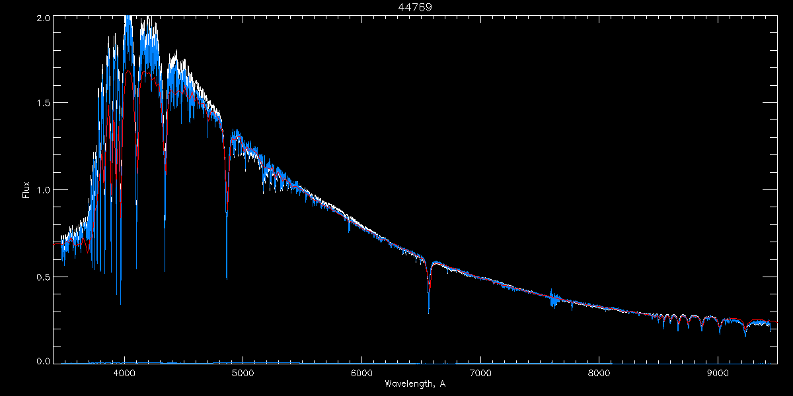The width and height of the screenshot is (793, 396).
Task: Click the Wavelength, A x-axis label
Action: click(414, 383)
